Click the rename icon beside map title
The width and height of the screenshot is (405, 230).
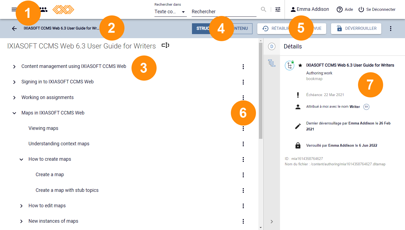click(x=165, y=45)
